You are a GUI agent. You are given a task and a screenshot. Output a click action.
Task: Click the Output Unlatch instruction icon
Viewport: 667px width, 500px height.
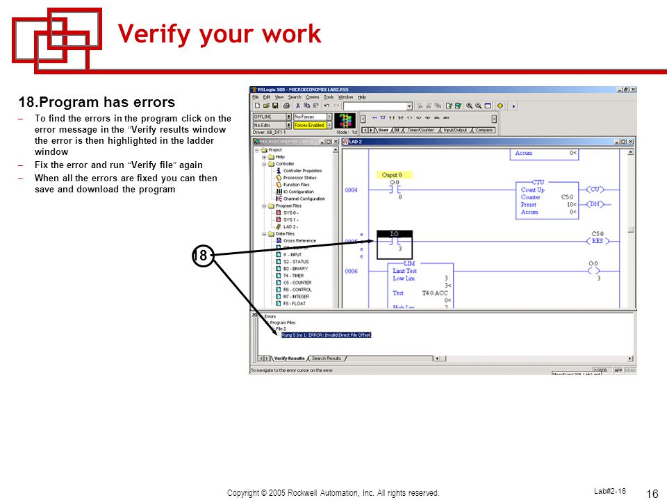(427, 118)
